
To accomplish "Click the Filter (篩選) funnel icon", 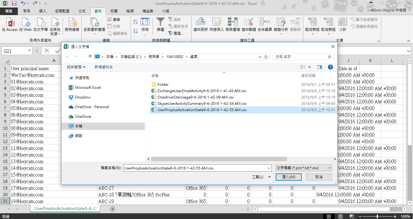I will [x=161, y=25].
